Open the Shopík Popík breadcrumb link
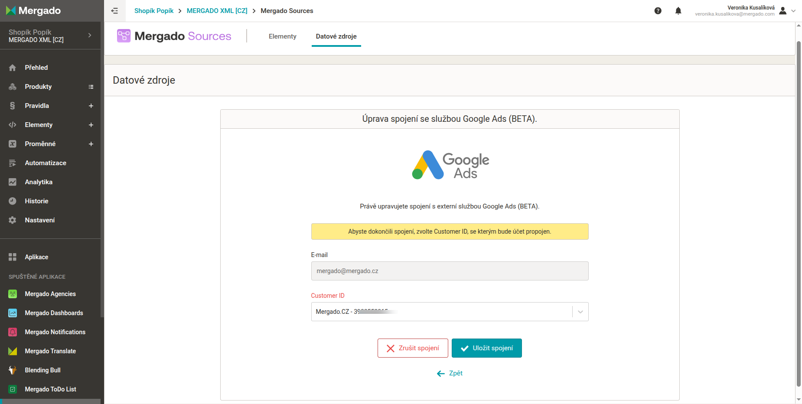 point(154,11)
